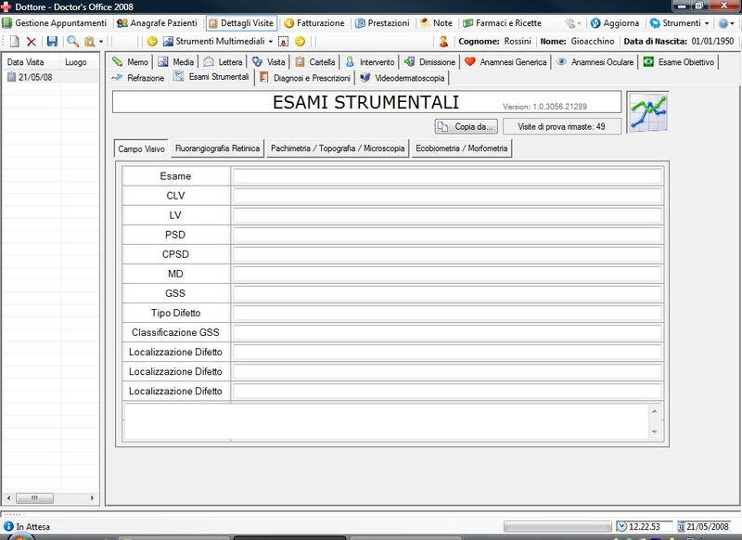Open Anagrafe Pazienti
Screen dimensions: 742x540
click(157, 23)
